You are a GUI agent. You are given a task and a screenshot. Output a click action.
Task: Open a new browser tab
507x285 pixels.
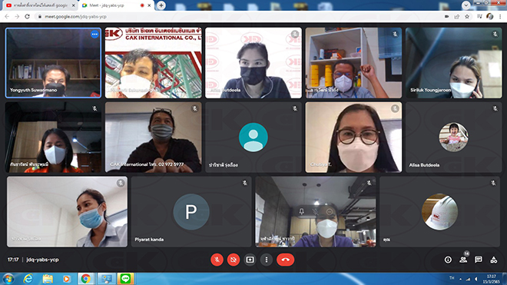point(161,5)
